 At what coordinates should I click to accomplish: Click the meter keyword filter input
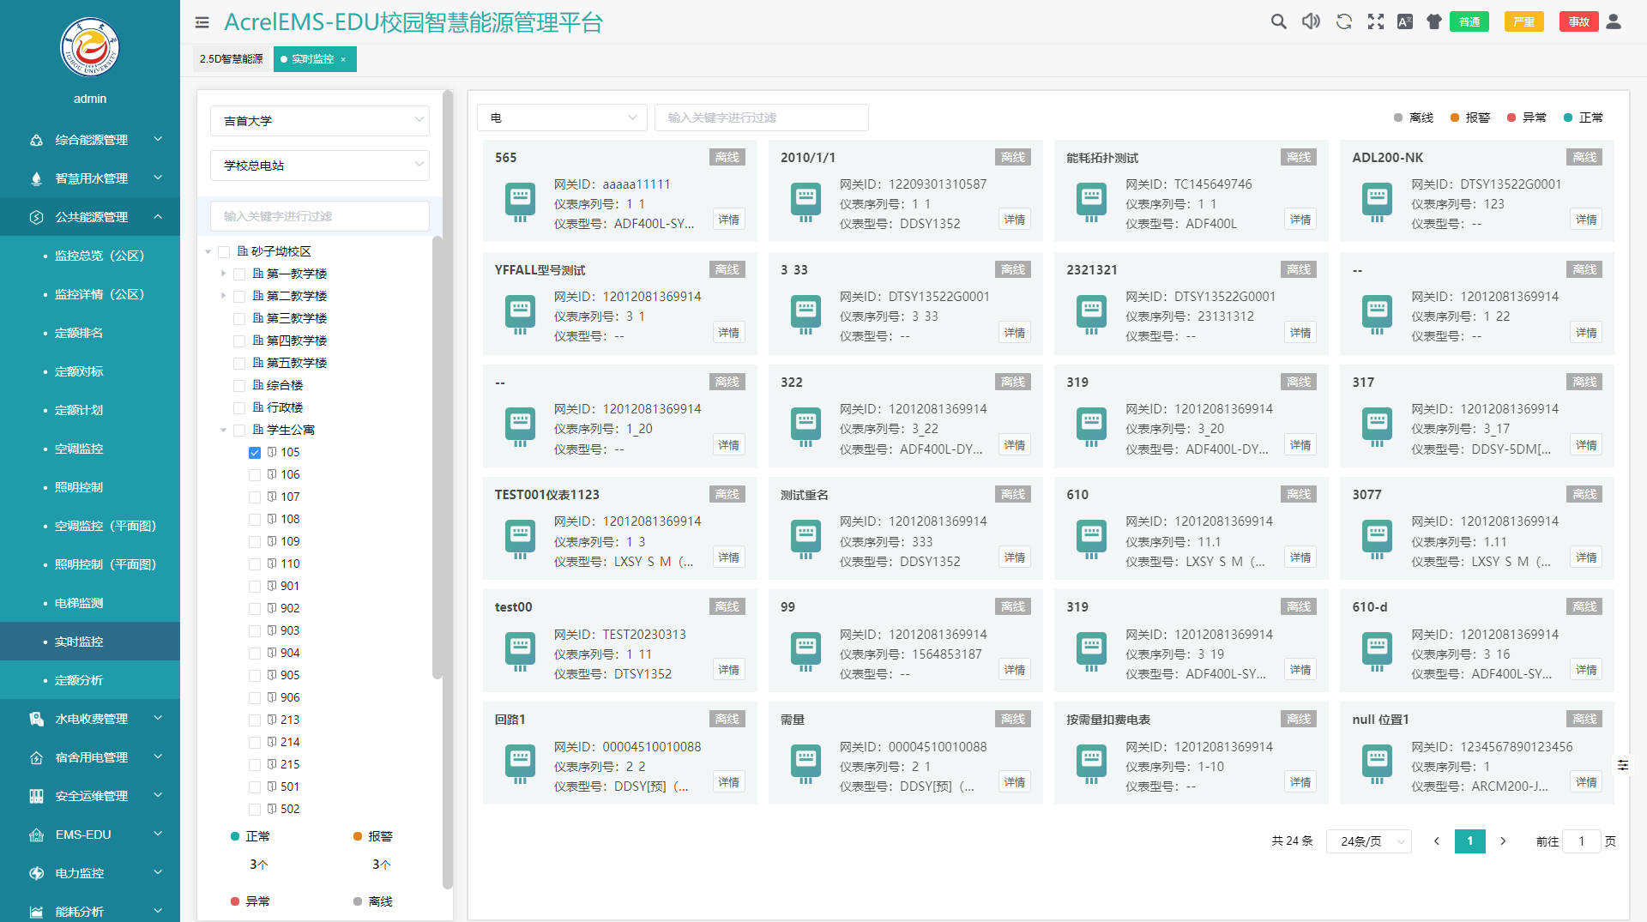762,118
